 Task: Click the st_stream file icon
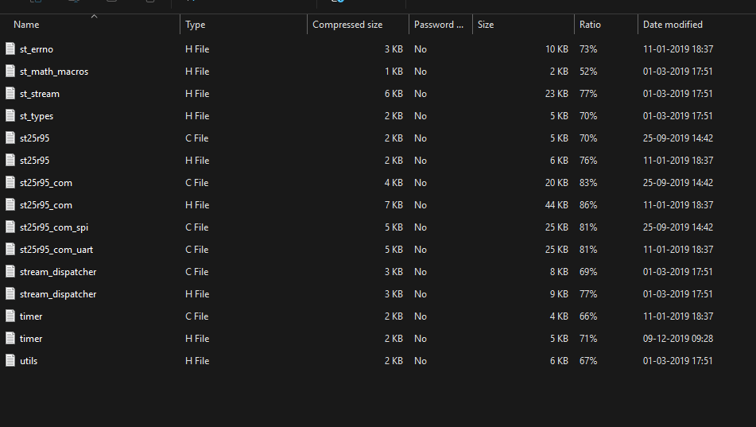click(10, 93)
